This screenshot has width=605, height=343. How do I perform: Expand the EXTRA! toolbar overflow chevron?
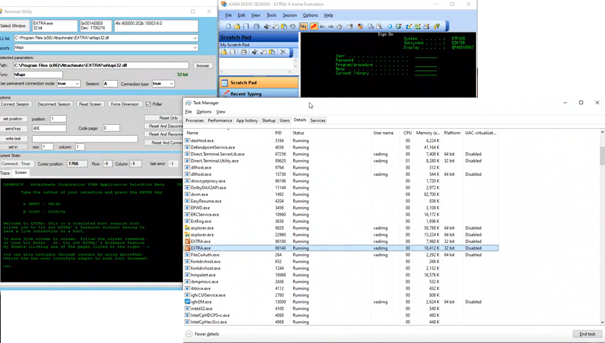[447, 27]
